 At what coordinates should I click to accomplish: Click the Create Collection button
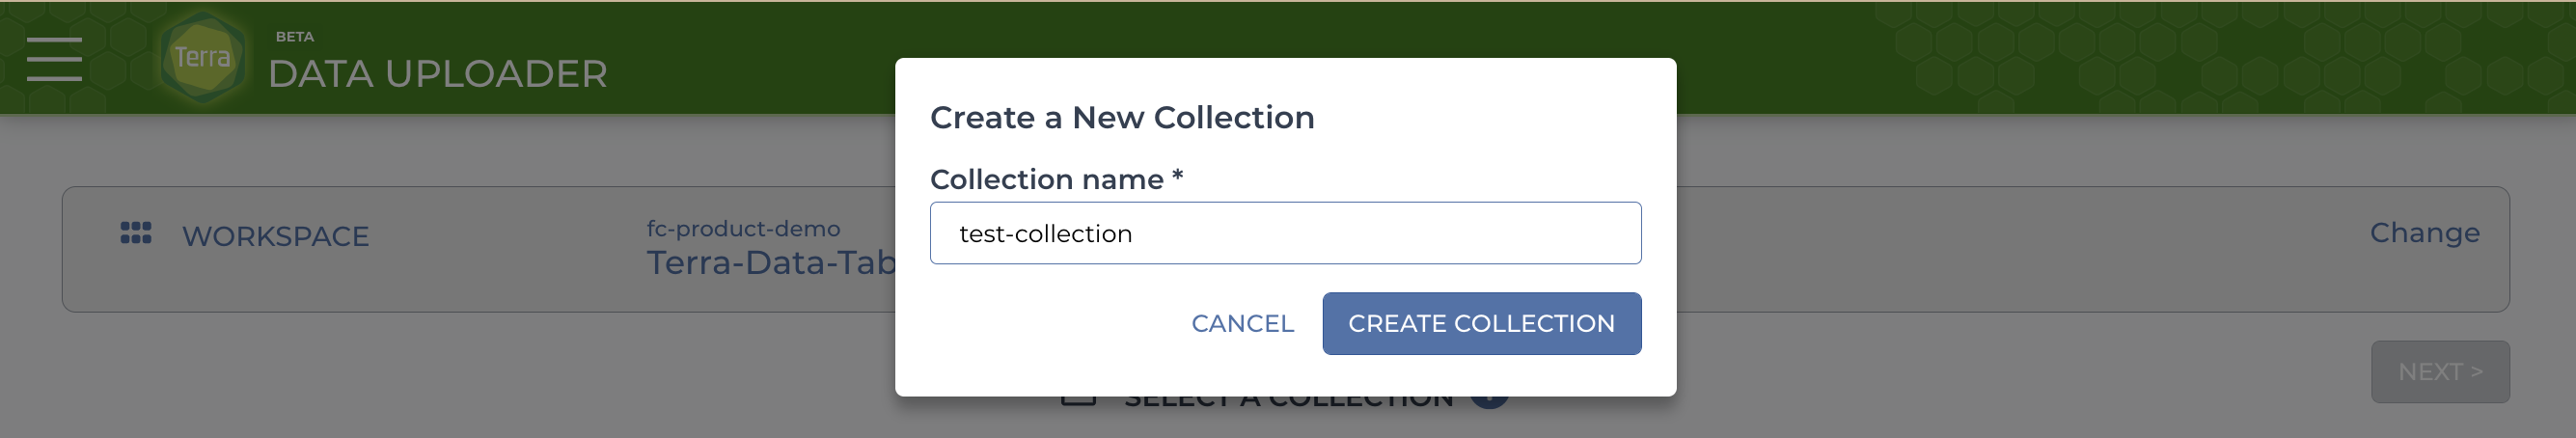click(x=1481, y=323)
